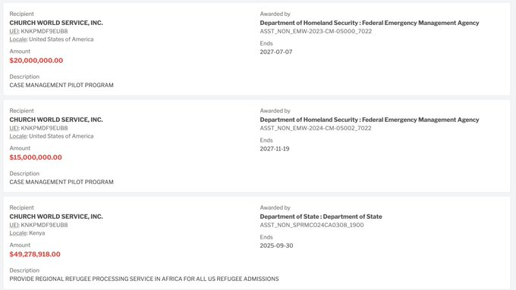The image size is (516, 290).
Task: Open second Church World Service recipient name
Action: click(x=56, y=120)
